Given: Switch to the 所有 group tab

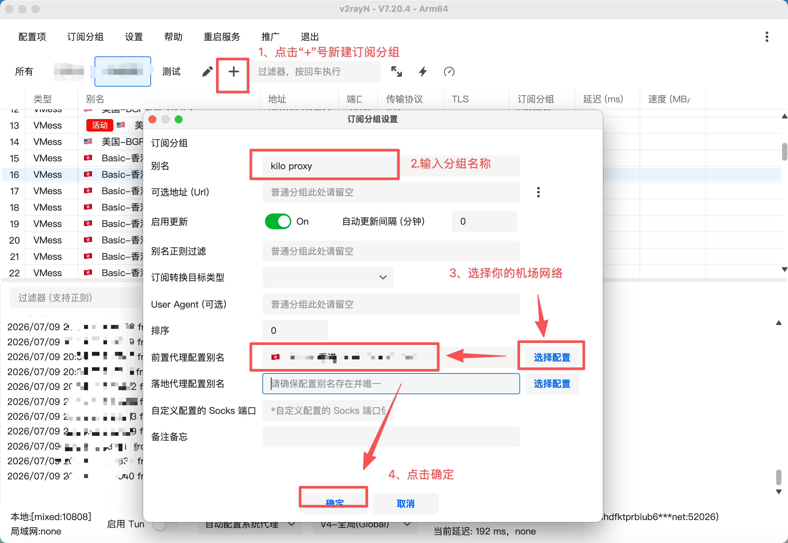Looking at the screenshot, I should tap(24, 71).
